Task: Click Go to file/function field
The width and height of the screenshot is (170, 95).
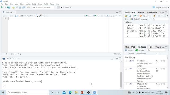Action: coord(43,8)
